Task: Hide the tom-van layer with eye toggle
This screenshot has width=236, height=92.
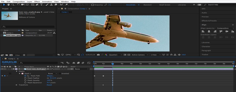Action: click(x=2, y=69)
